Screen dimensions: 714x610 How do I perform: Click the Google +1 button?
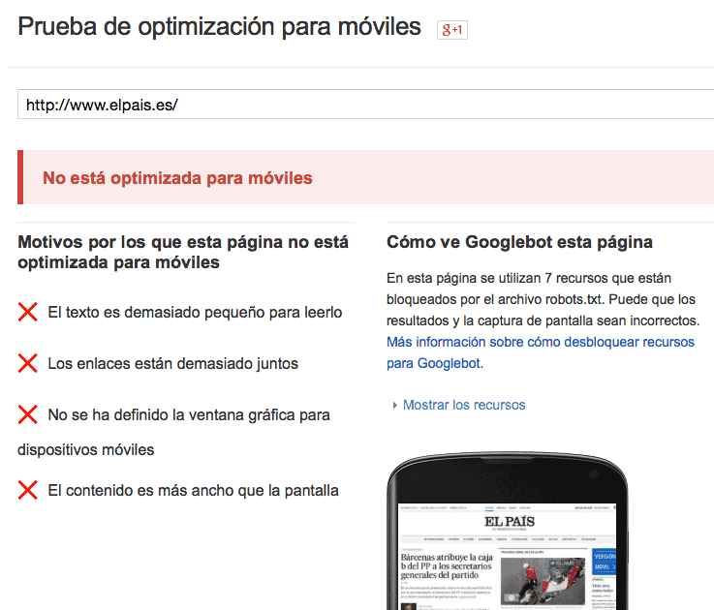pyautogui.click(x=451, y=30)
